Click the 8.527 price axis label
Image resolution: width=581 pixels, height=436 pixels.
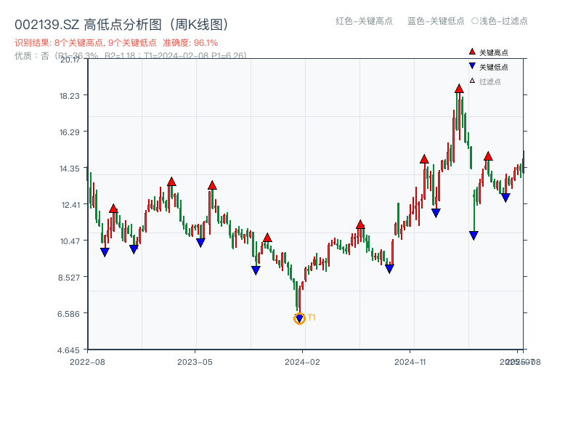point(69,278)
